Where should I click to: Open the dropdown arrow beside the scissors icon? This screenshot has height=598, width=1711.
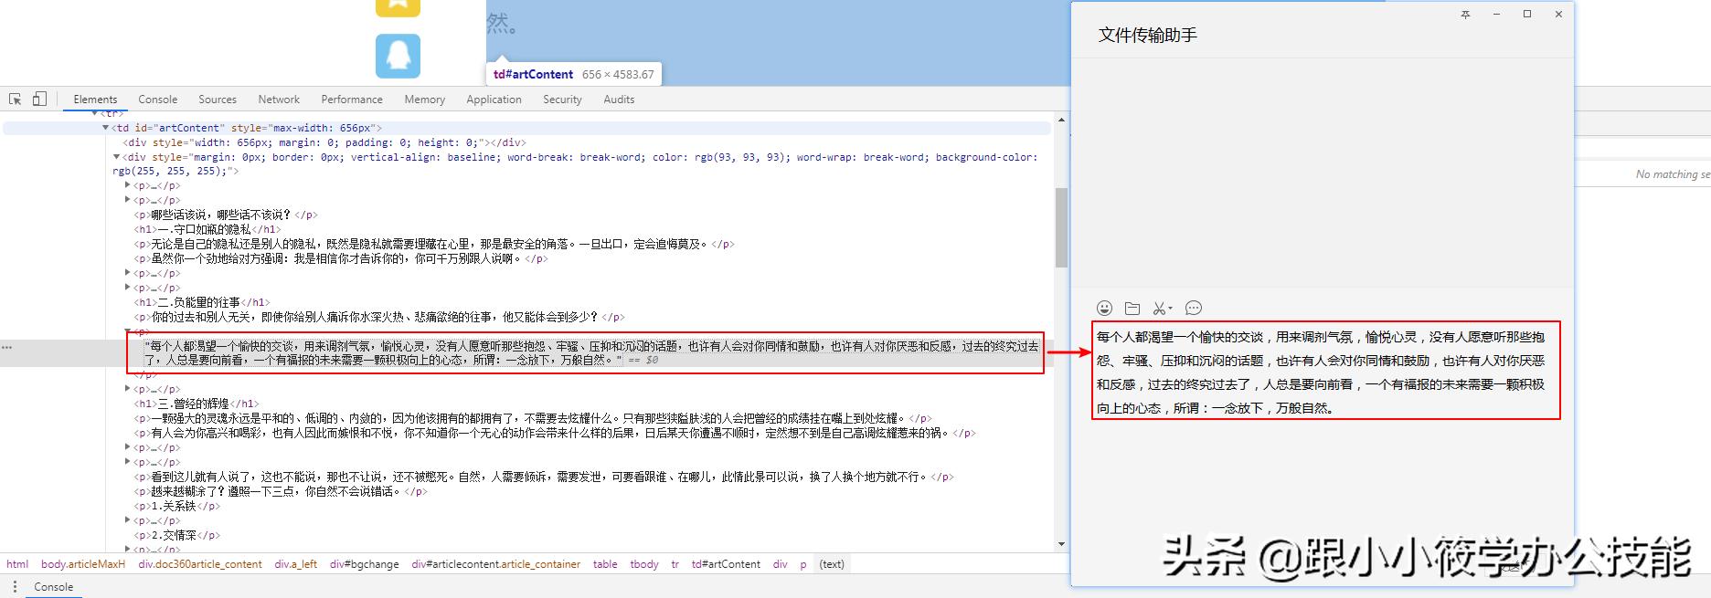1170,309
